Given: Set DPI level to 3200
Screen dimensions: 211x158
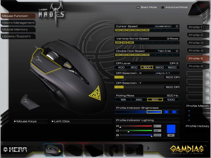Looking at the screenshot, I should 159,67.
